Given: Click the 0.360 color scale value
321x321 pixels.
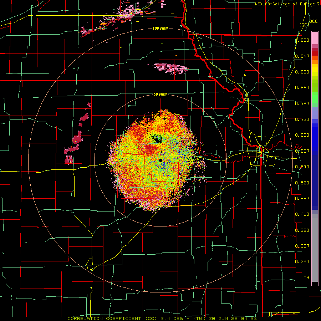Looking at the screenshot, I should click(x=302, y=230).
